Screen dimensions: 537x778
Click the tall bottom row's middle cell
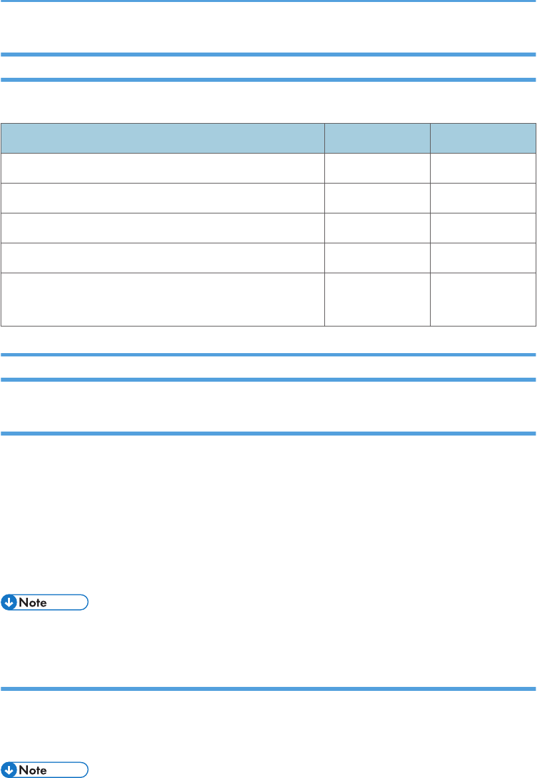pos(377,299)
